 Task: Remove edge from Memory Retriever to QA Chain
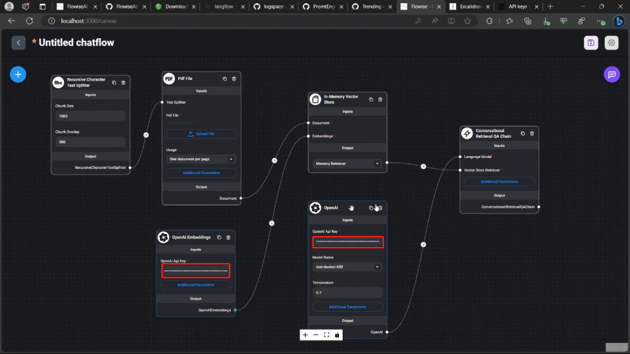coord(423,166)
